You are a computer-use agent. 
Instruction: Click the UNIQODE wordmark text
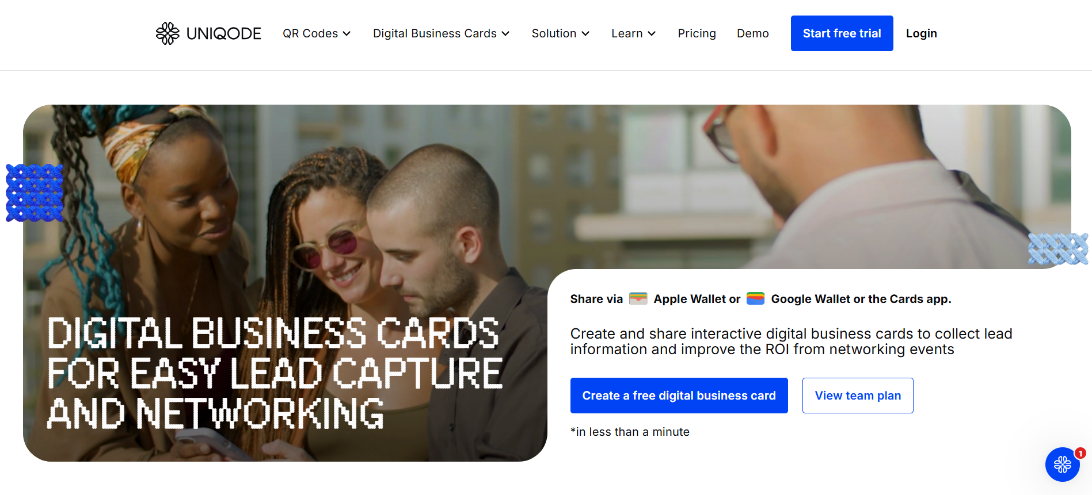tap(223, 33)
